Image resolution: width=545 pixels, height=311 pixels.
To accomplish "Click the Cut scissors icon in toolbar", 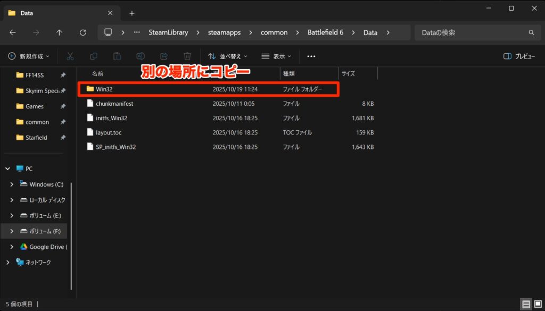I will coord(70,56).
